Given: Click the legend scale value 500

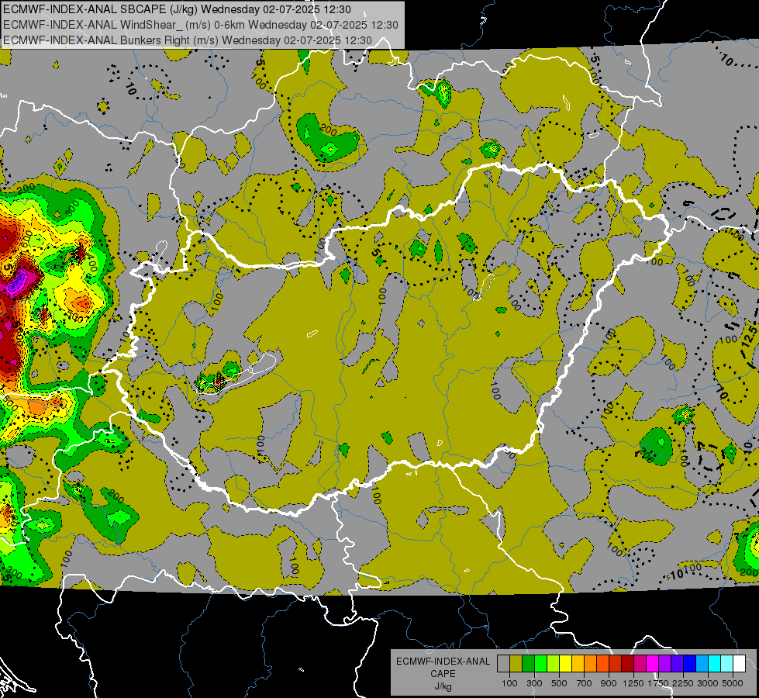Looking at the screenshot, I should 559,683.
